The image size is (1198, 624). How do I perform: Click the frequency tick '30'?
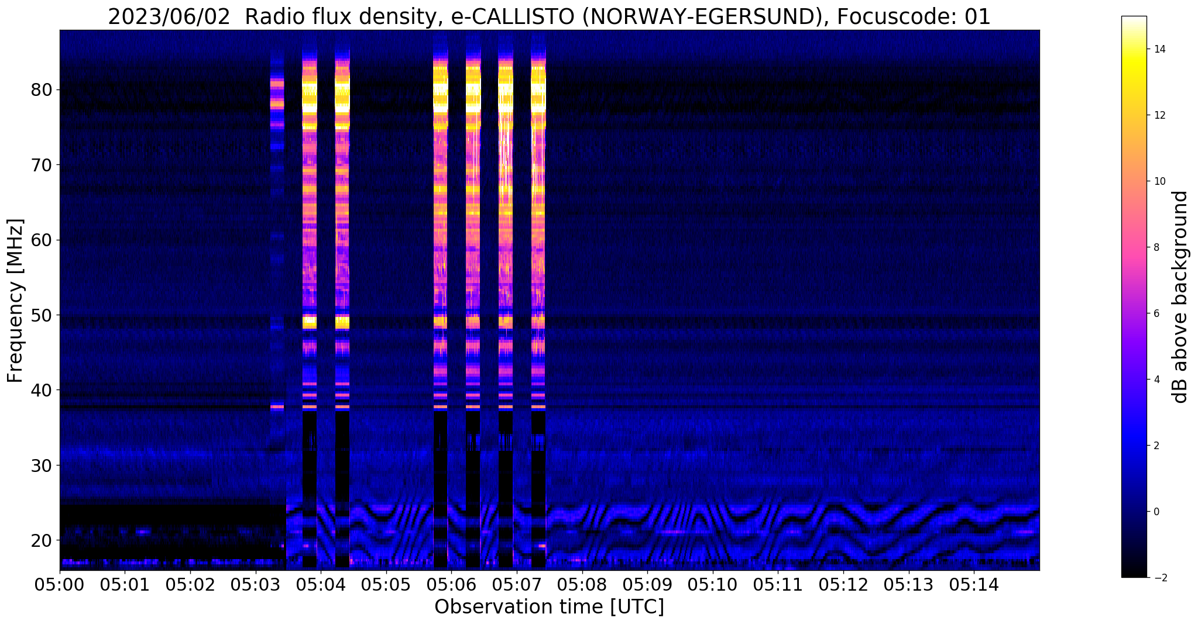pos(42,465)
